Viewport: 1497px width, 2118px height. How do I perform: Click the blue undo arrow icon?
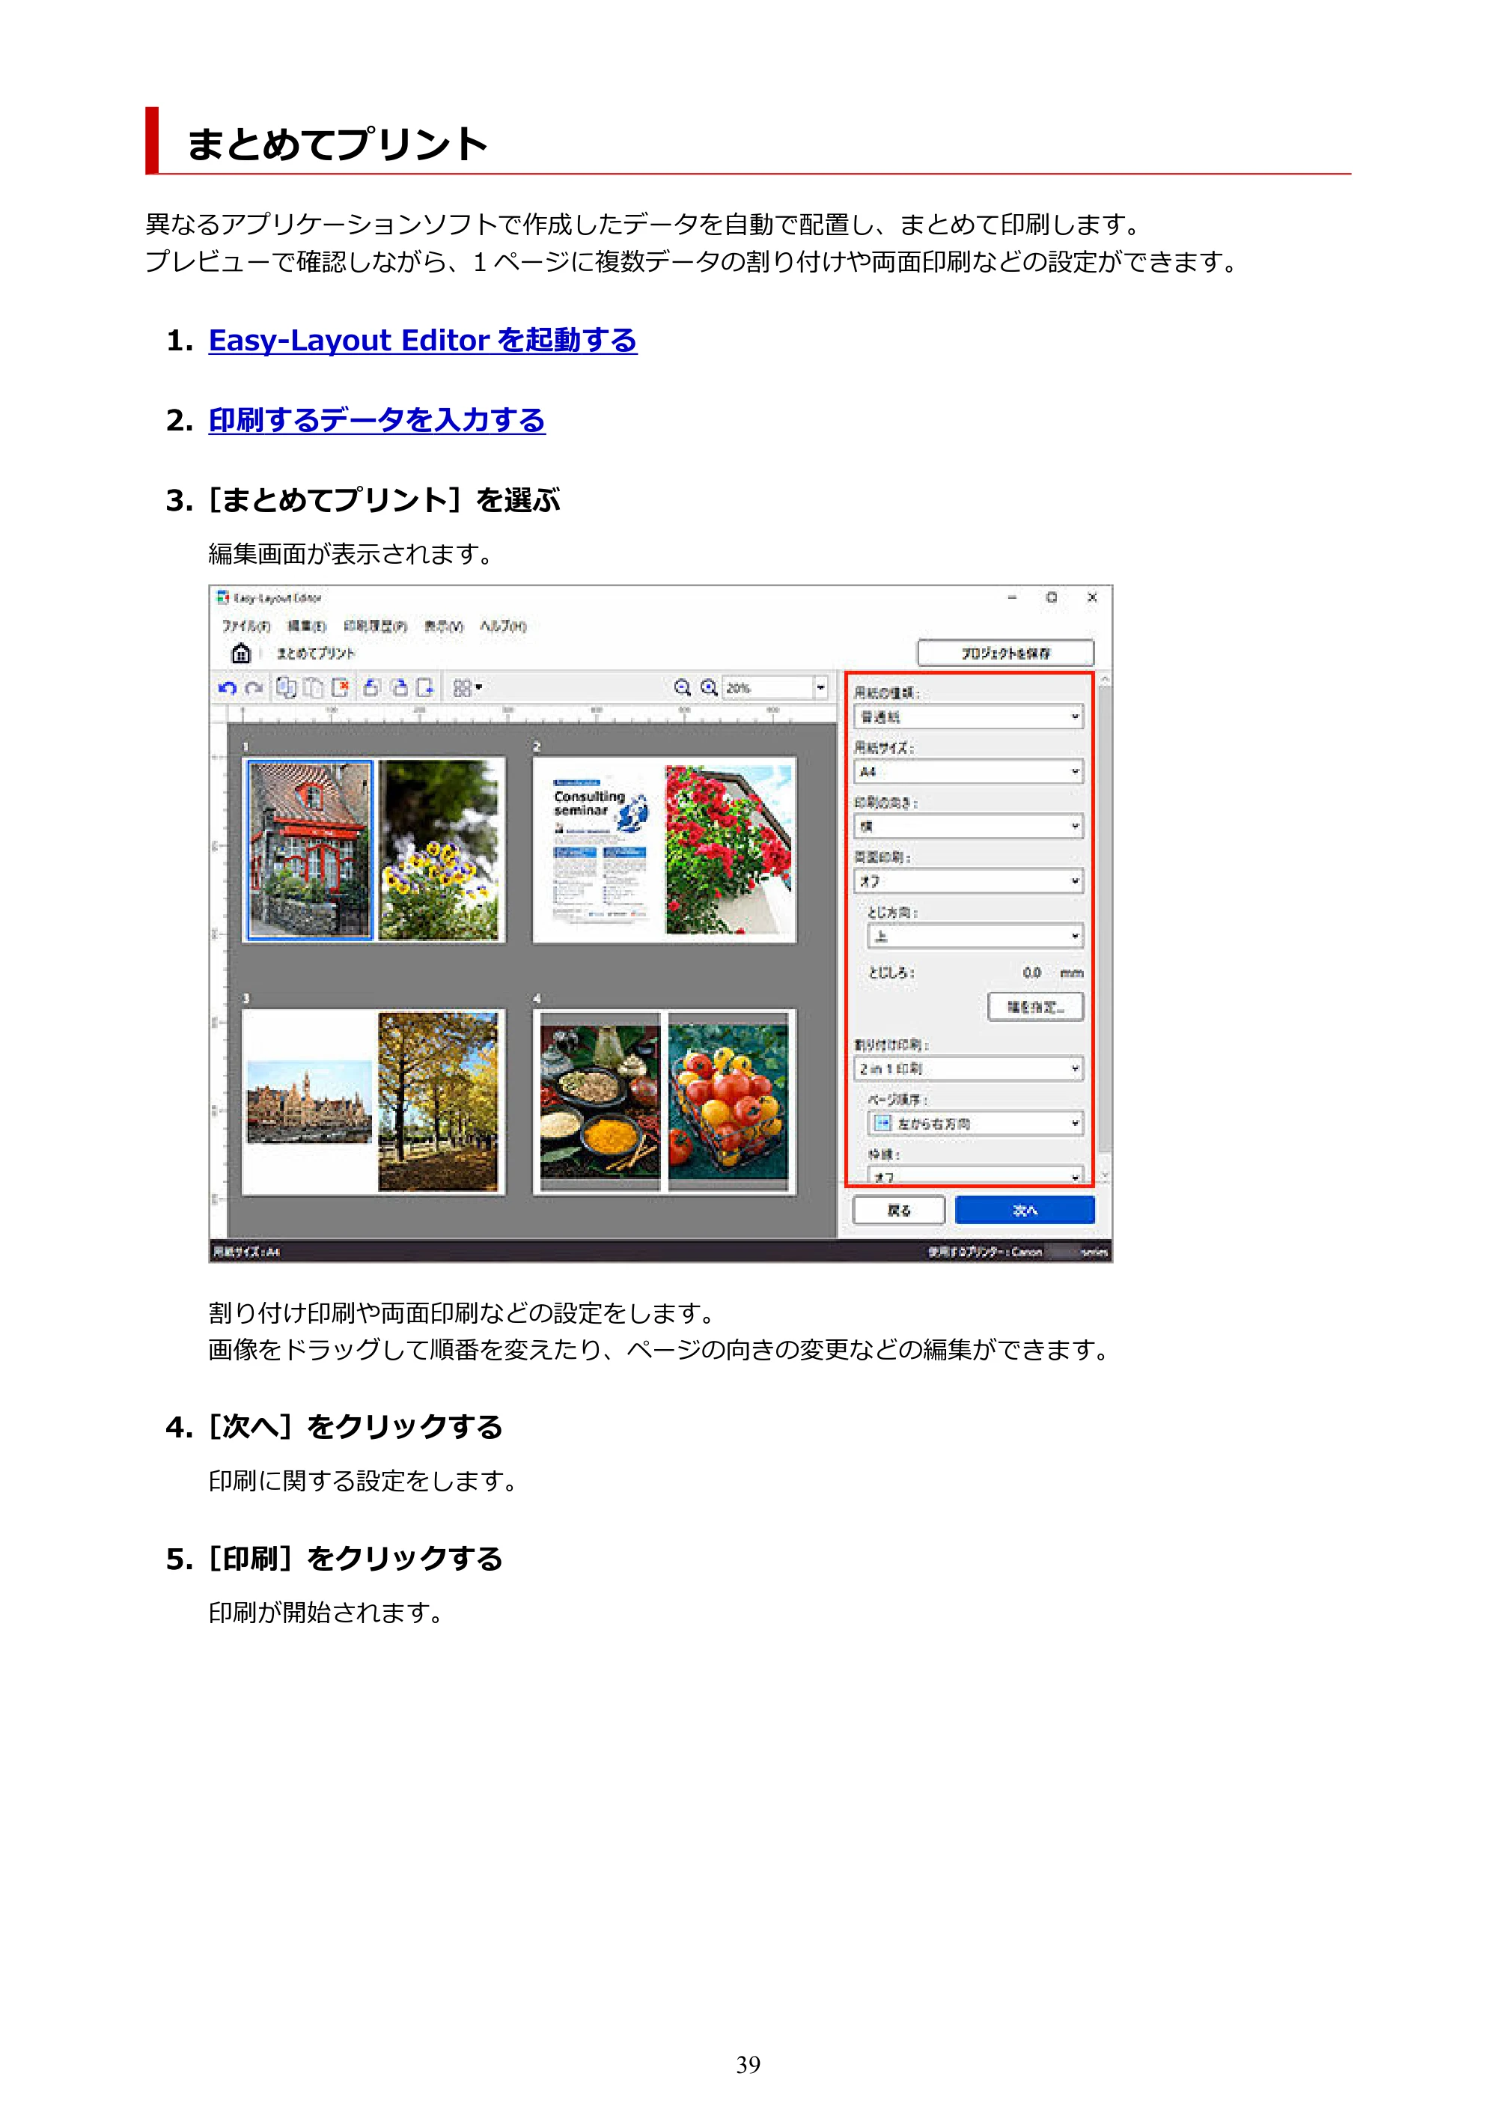[227, 688]
